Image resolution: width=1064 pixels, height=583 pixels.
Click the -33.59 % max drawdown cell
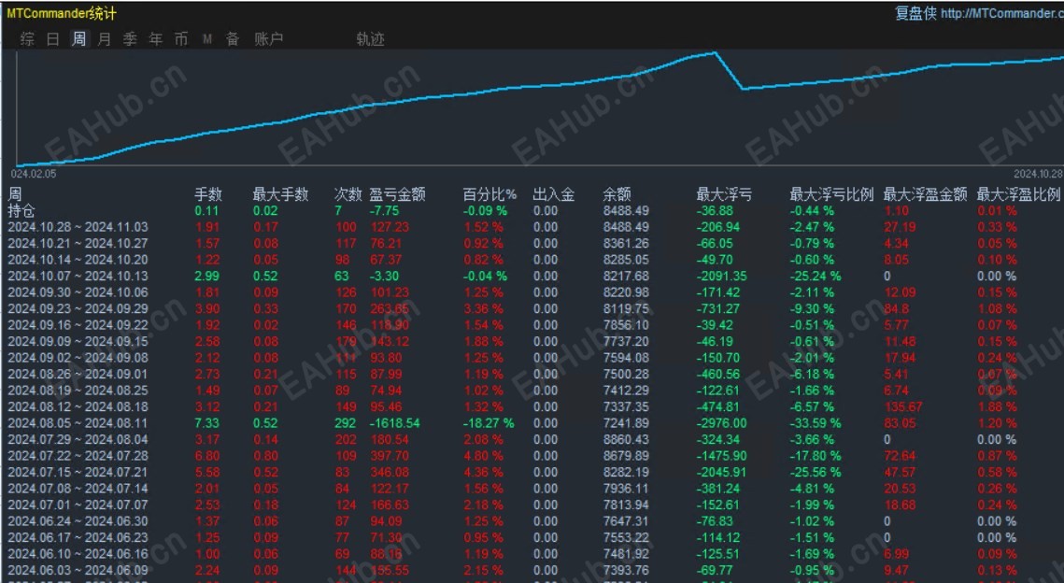point(815,423)
